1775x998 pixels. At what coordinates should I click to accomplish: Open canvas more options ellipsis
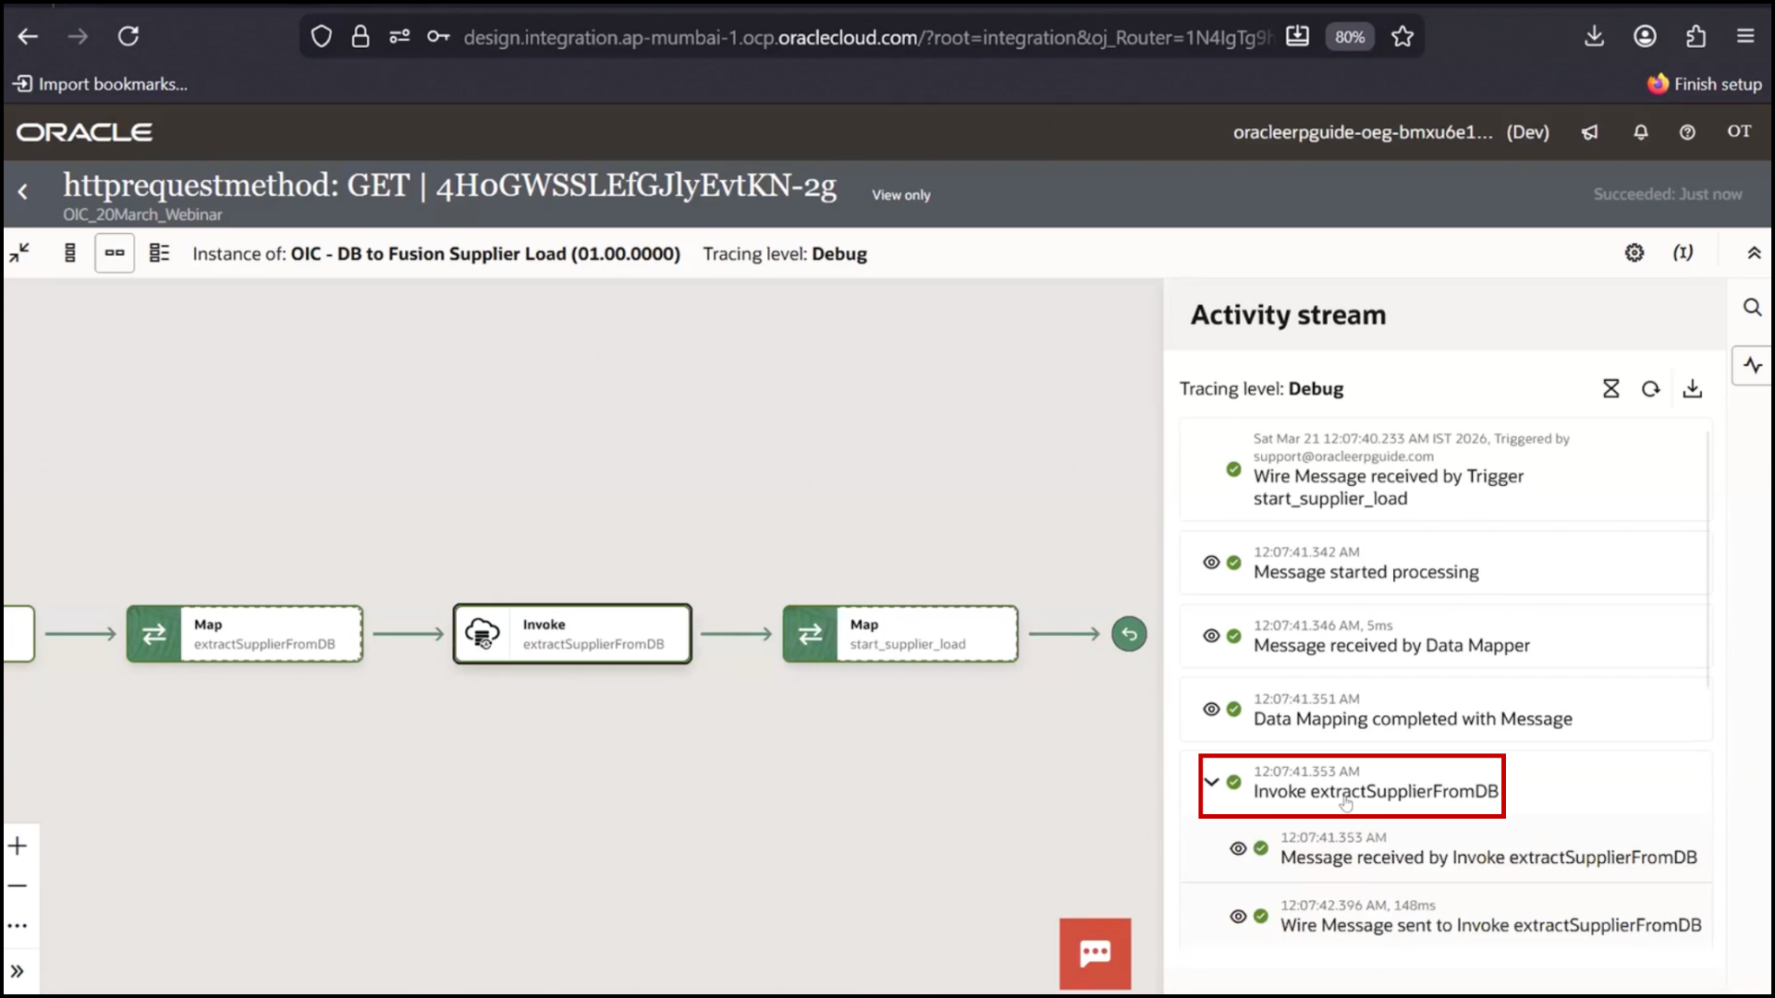pyautogui.click(x=18, y=925)
